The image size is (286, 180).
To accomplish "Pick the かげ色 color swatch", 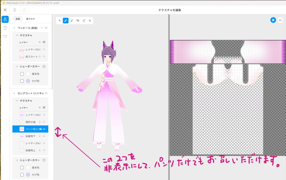I will [x=28, y=81].
